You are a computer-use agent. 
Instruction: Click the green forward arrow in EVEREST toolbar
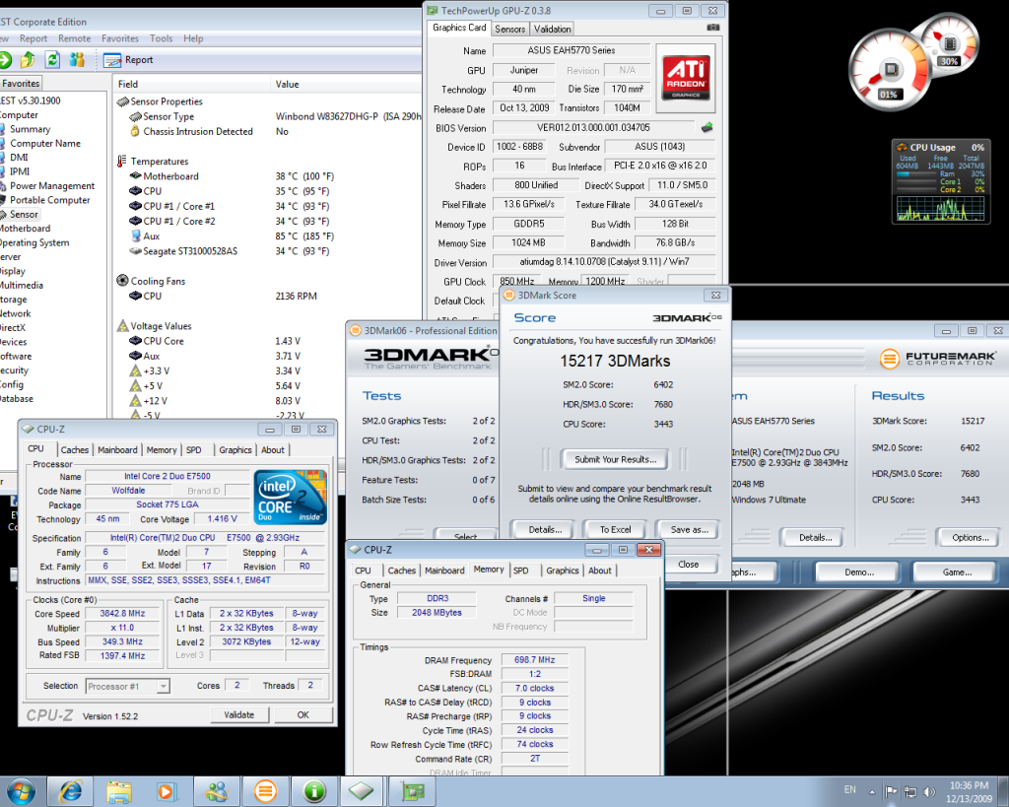click(5, 60)
